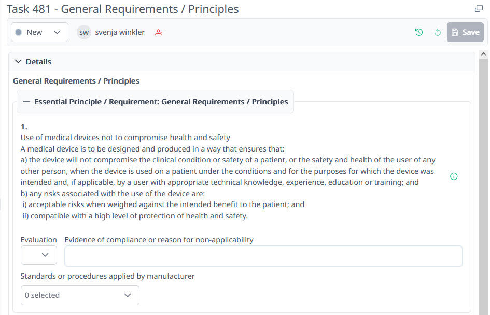Expand the '0 selected' standards dropdown
The image size is (490, 315).
(x=80, y=295)
